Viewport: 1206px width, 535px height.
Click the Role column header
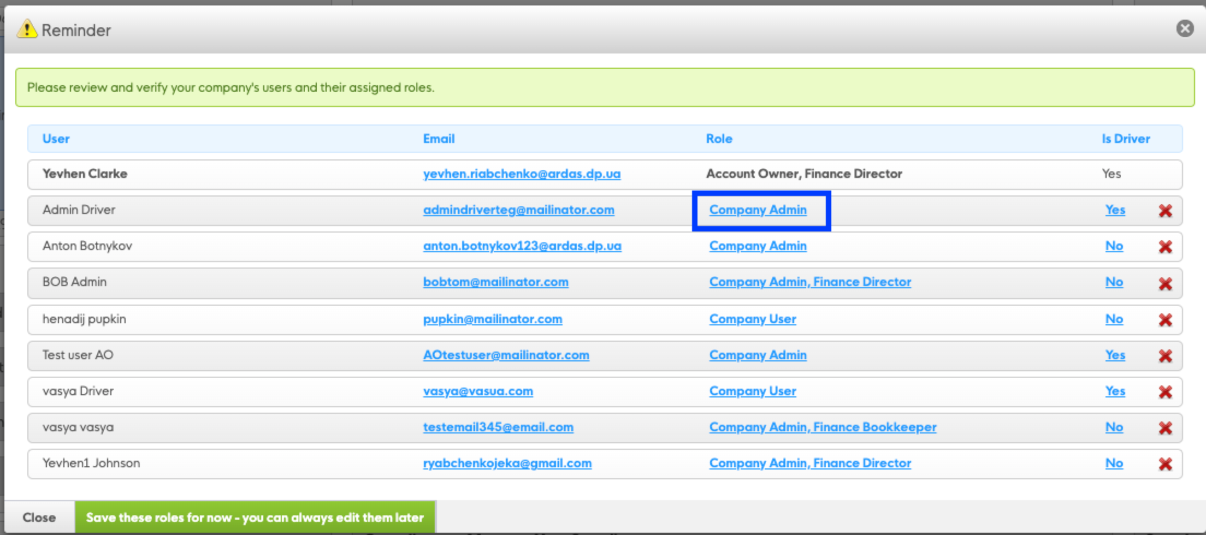(719, 139)
